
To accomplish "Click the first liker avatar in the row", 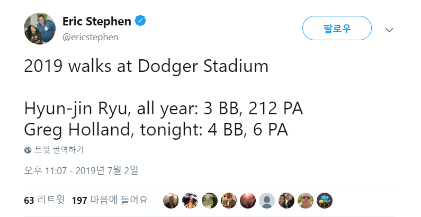I will click(171, 200).
